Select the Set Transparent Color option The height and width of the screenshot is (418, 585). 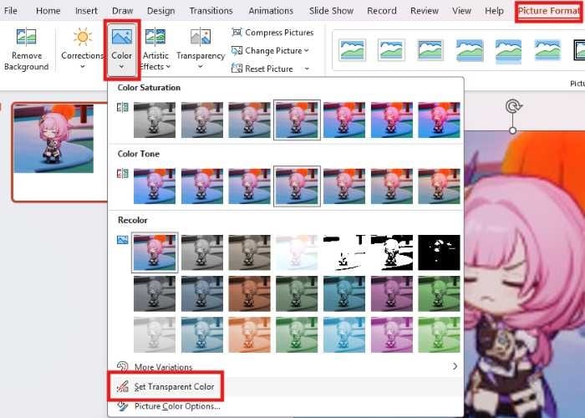(173, 386)
